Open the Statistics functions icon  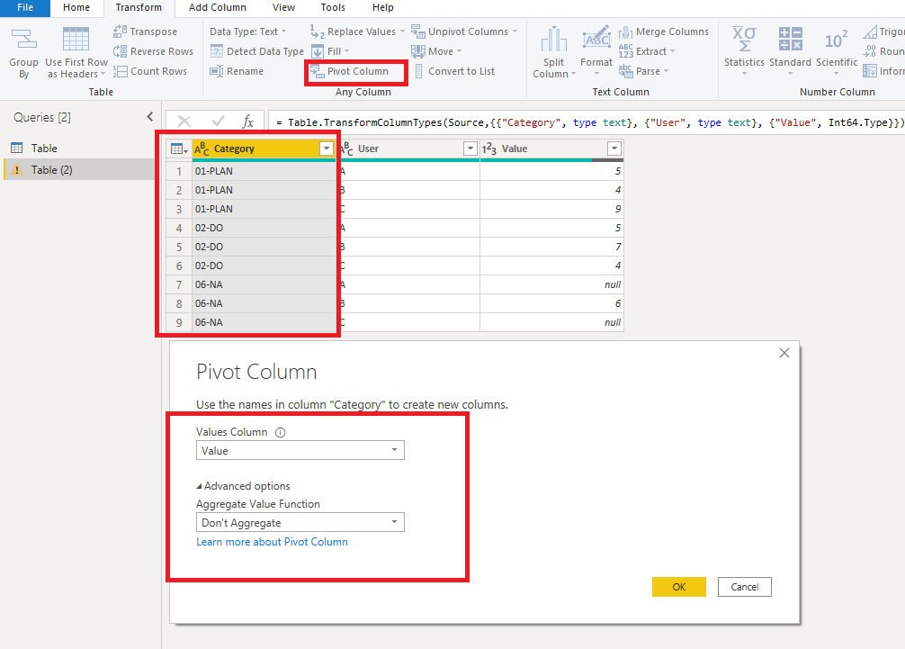(x=744, y=40)
